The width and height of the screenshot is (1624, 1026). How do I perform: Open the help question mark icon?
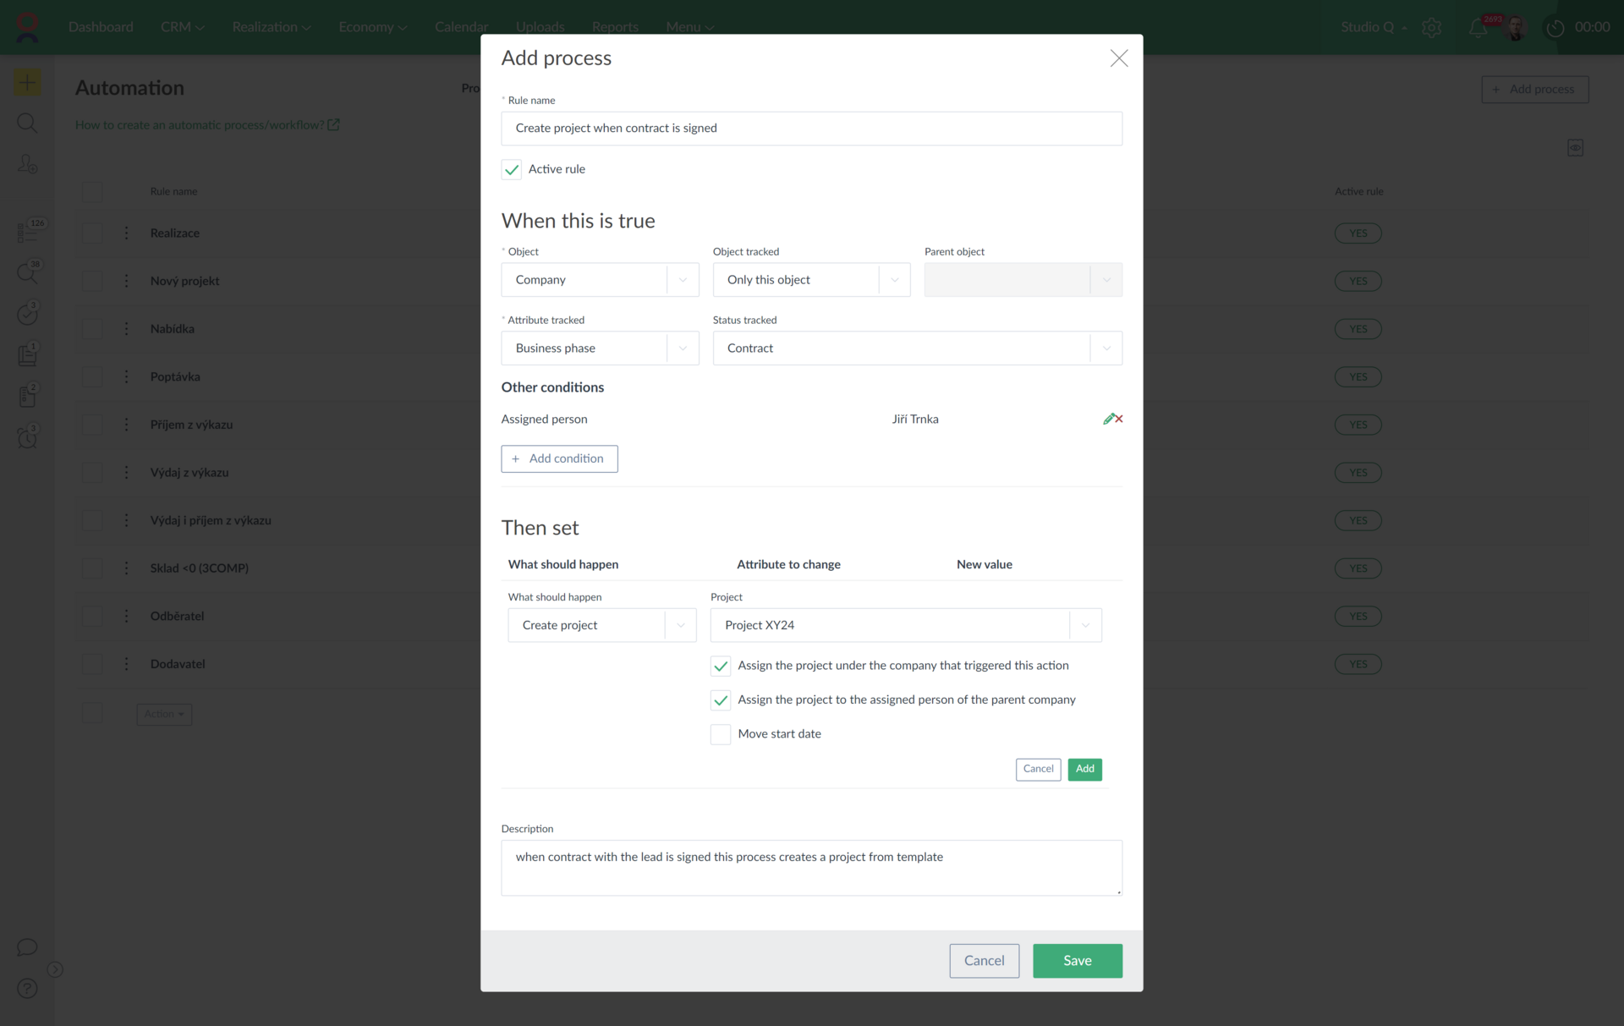[x=27, y=988]
